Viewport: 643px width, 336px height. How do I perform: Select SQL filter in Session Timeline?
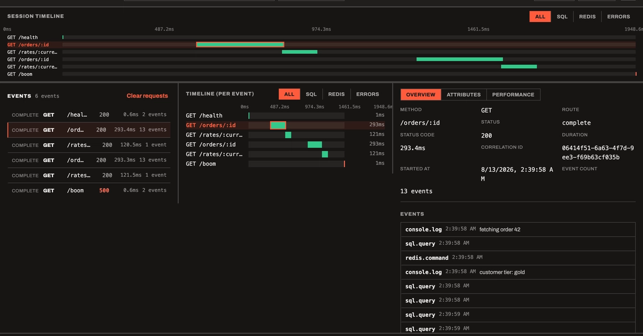click(x=562, y=17)
